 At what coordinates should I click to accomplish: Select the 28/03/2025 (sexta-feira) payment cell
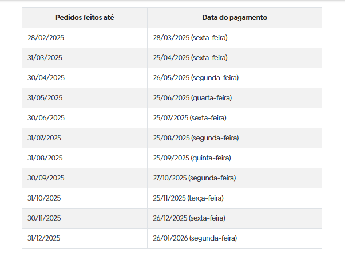(x=235, y=38)
